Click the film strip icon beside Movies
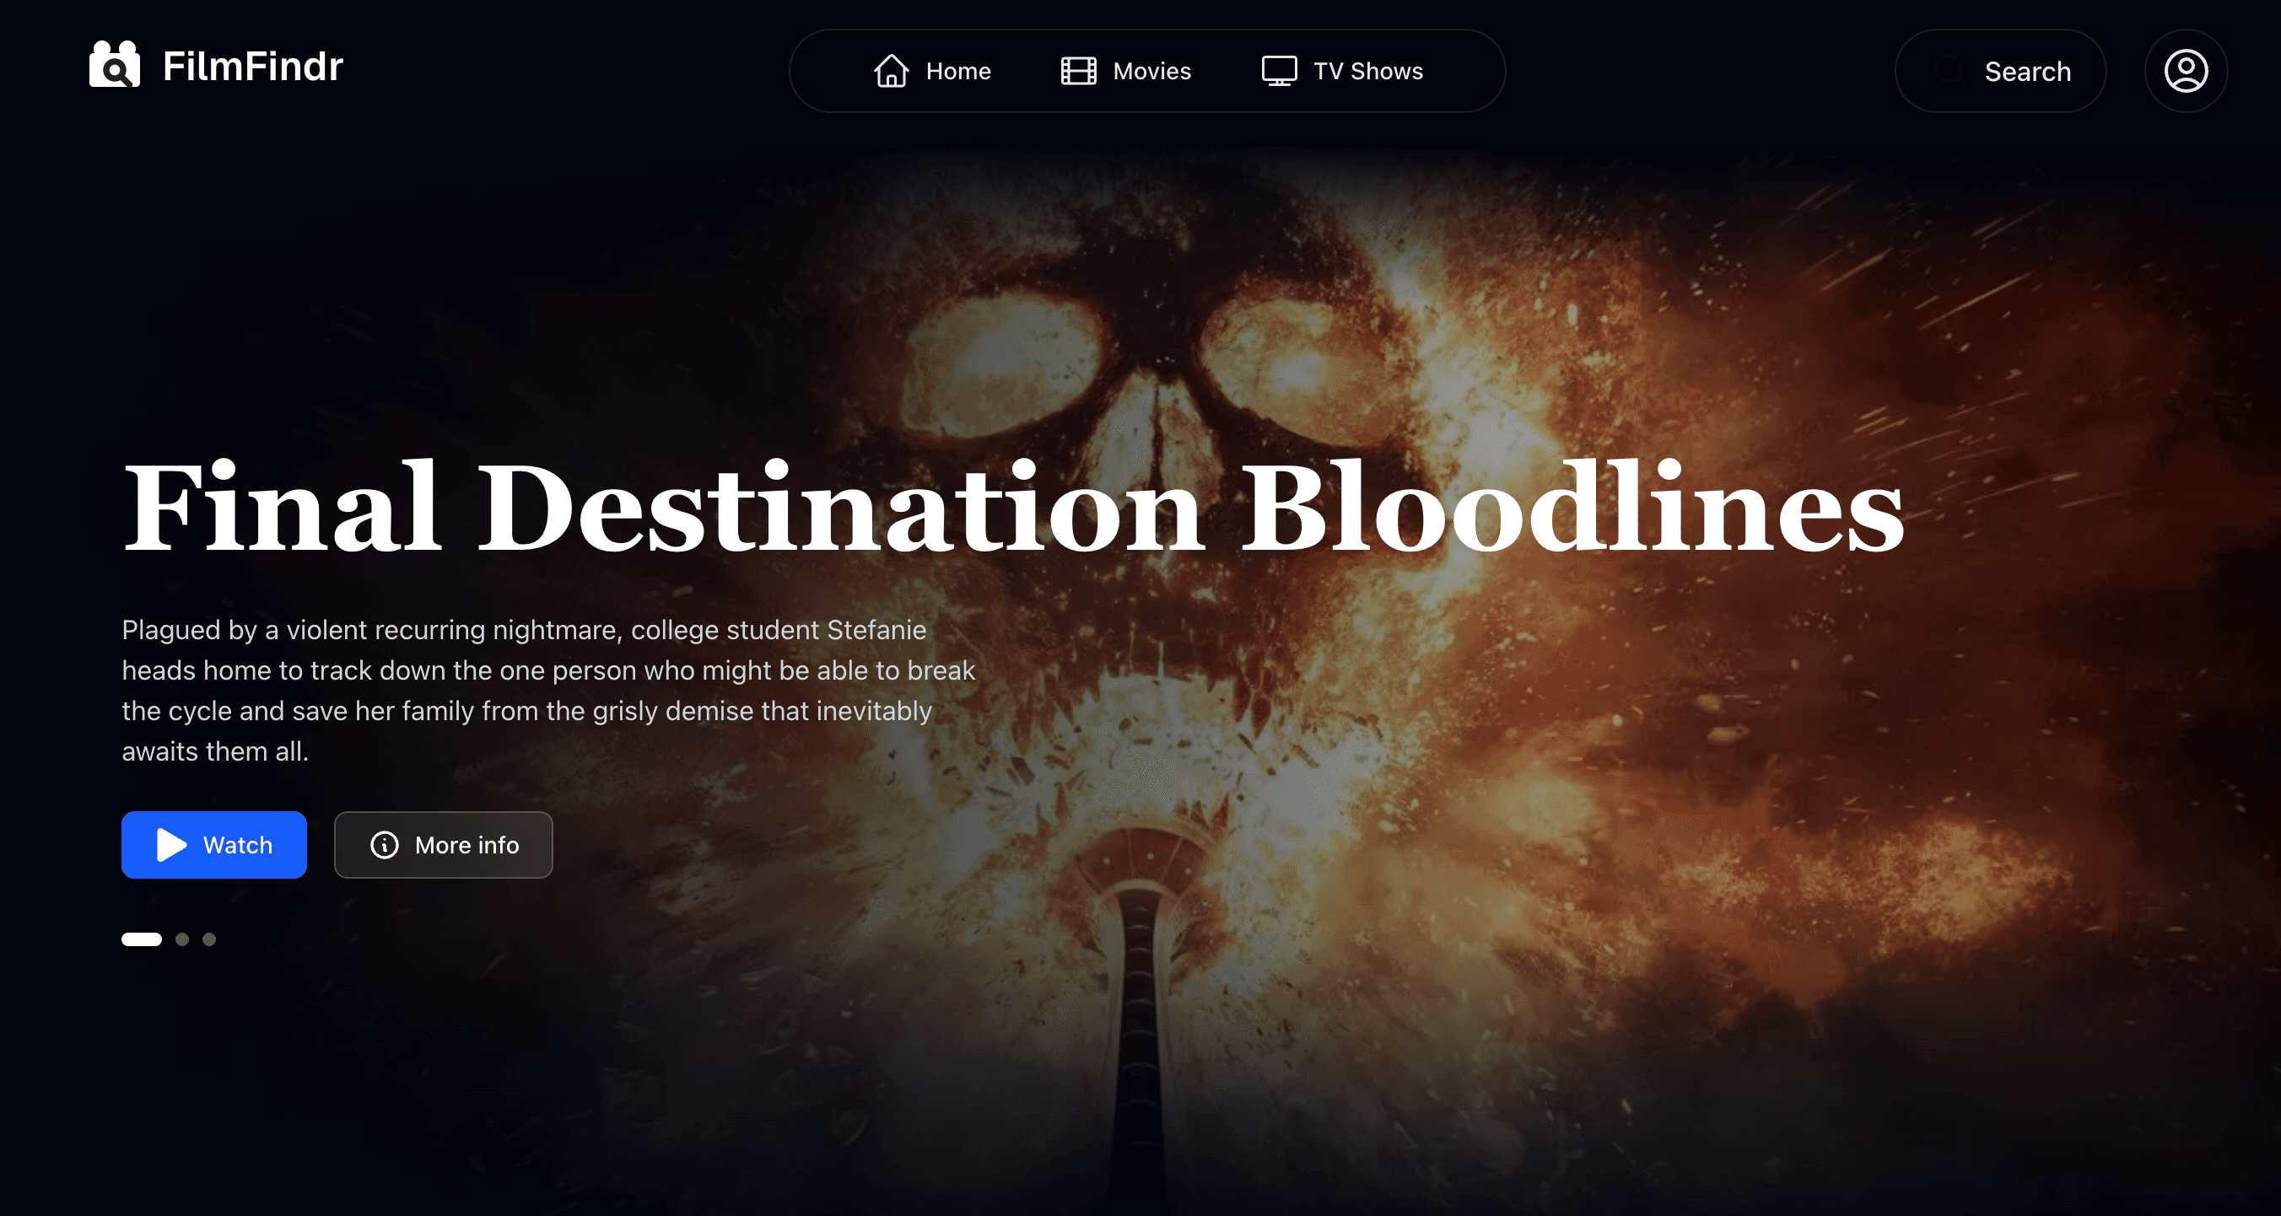The image size is (2281, 1216). point(1077,71)
